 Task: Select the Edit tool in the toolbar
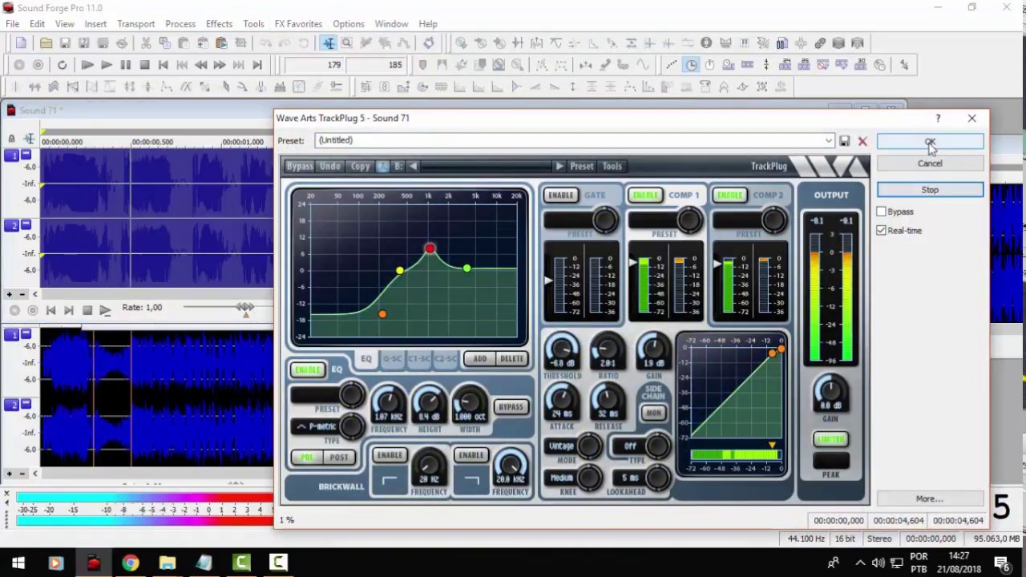[329, 43]
